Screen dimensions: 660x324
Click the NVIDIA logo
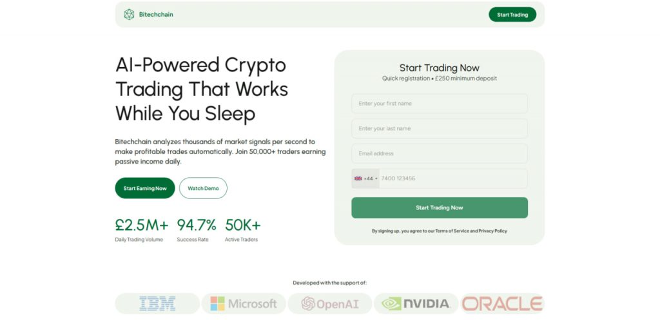point(416,303)
